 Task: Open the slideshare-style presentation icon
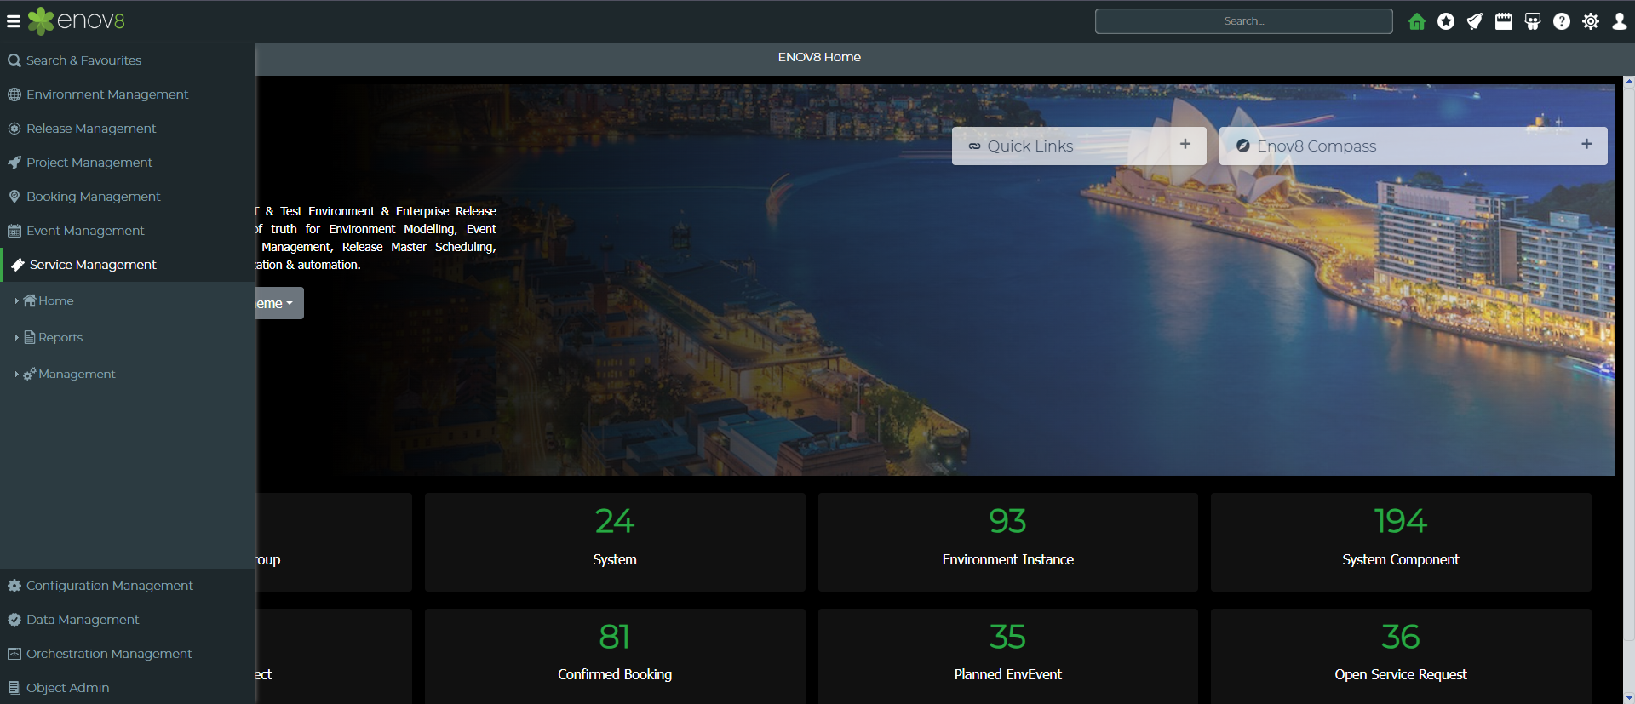click(x=1533, y=21)
